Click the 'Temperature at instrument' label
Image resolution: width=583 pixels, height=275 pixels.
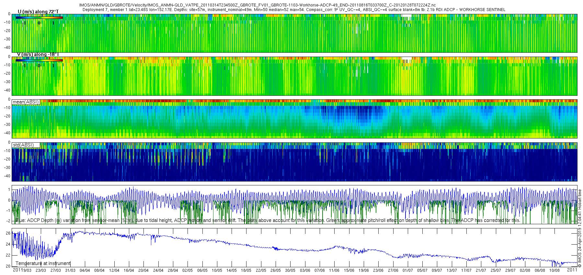click(x=43, y=263)
